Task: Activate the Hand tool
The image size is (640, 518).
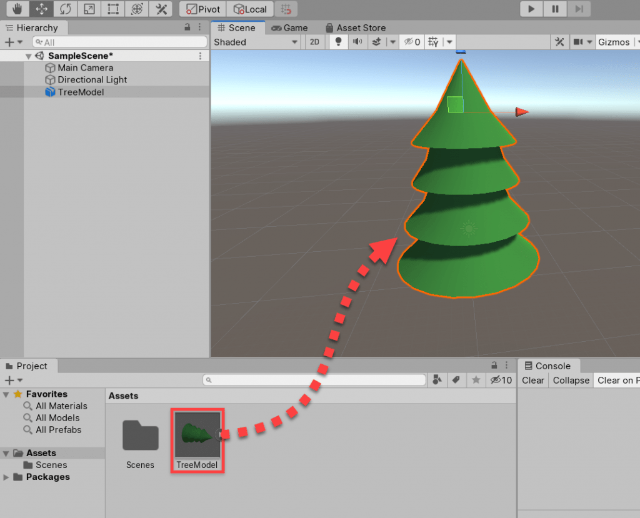Action: pyautogui.click(x=17, y=9)
